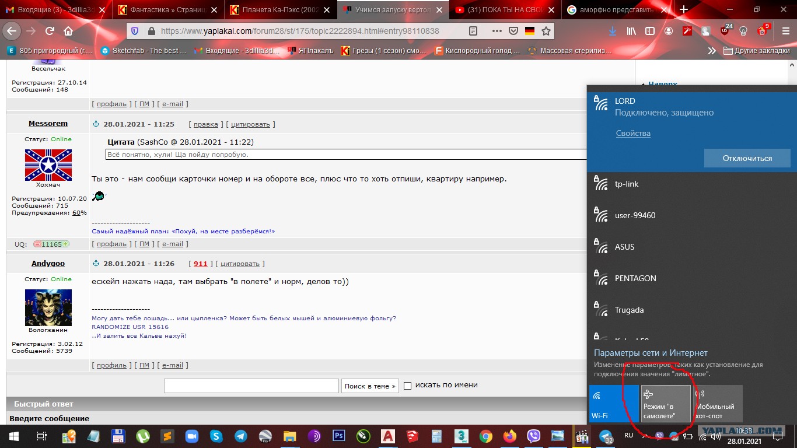Click 'Отключиться' to disconnect from LORD
Screen dimensions: 797x448
(747, 158)
